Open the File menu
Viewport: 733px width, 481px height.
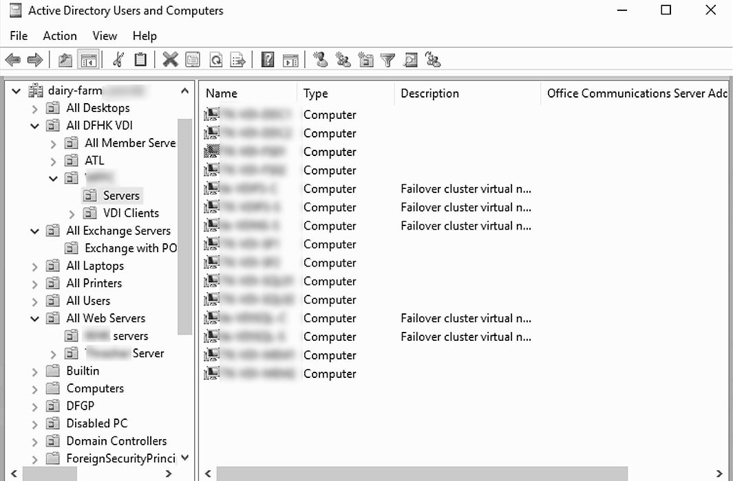tap(19, 36)
